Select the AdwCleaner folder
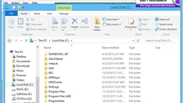 click(56, 59)
